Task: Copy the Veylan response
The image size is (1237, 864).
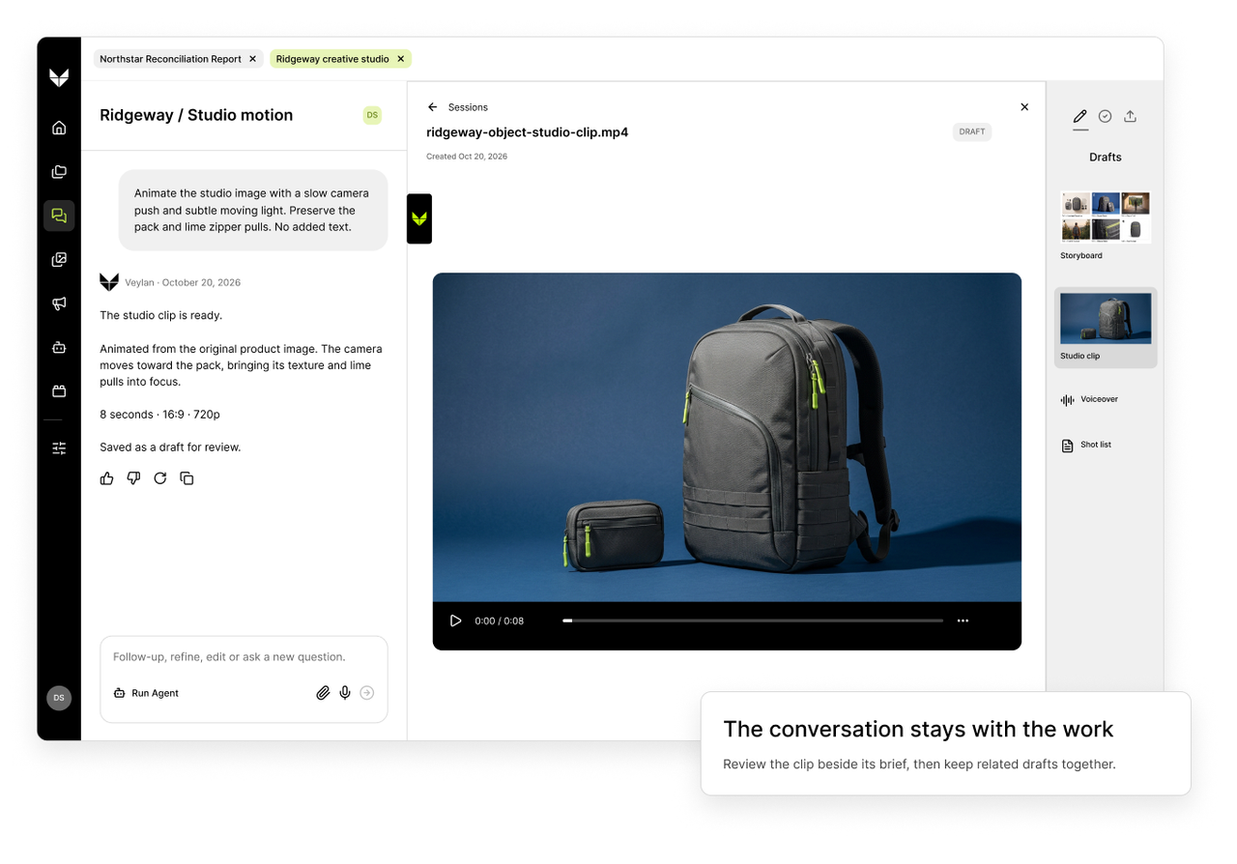Action: [187, 478]
